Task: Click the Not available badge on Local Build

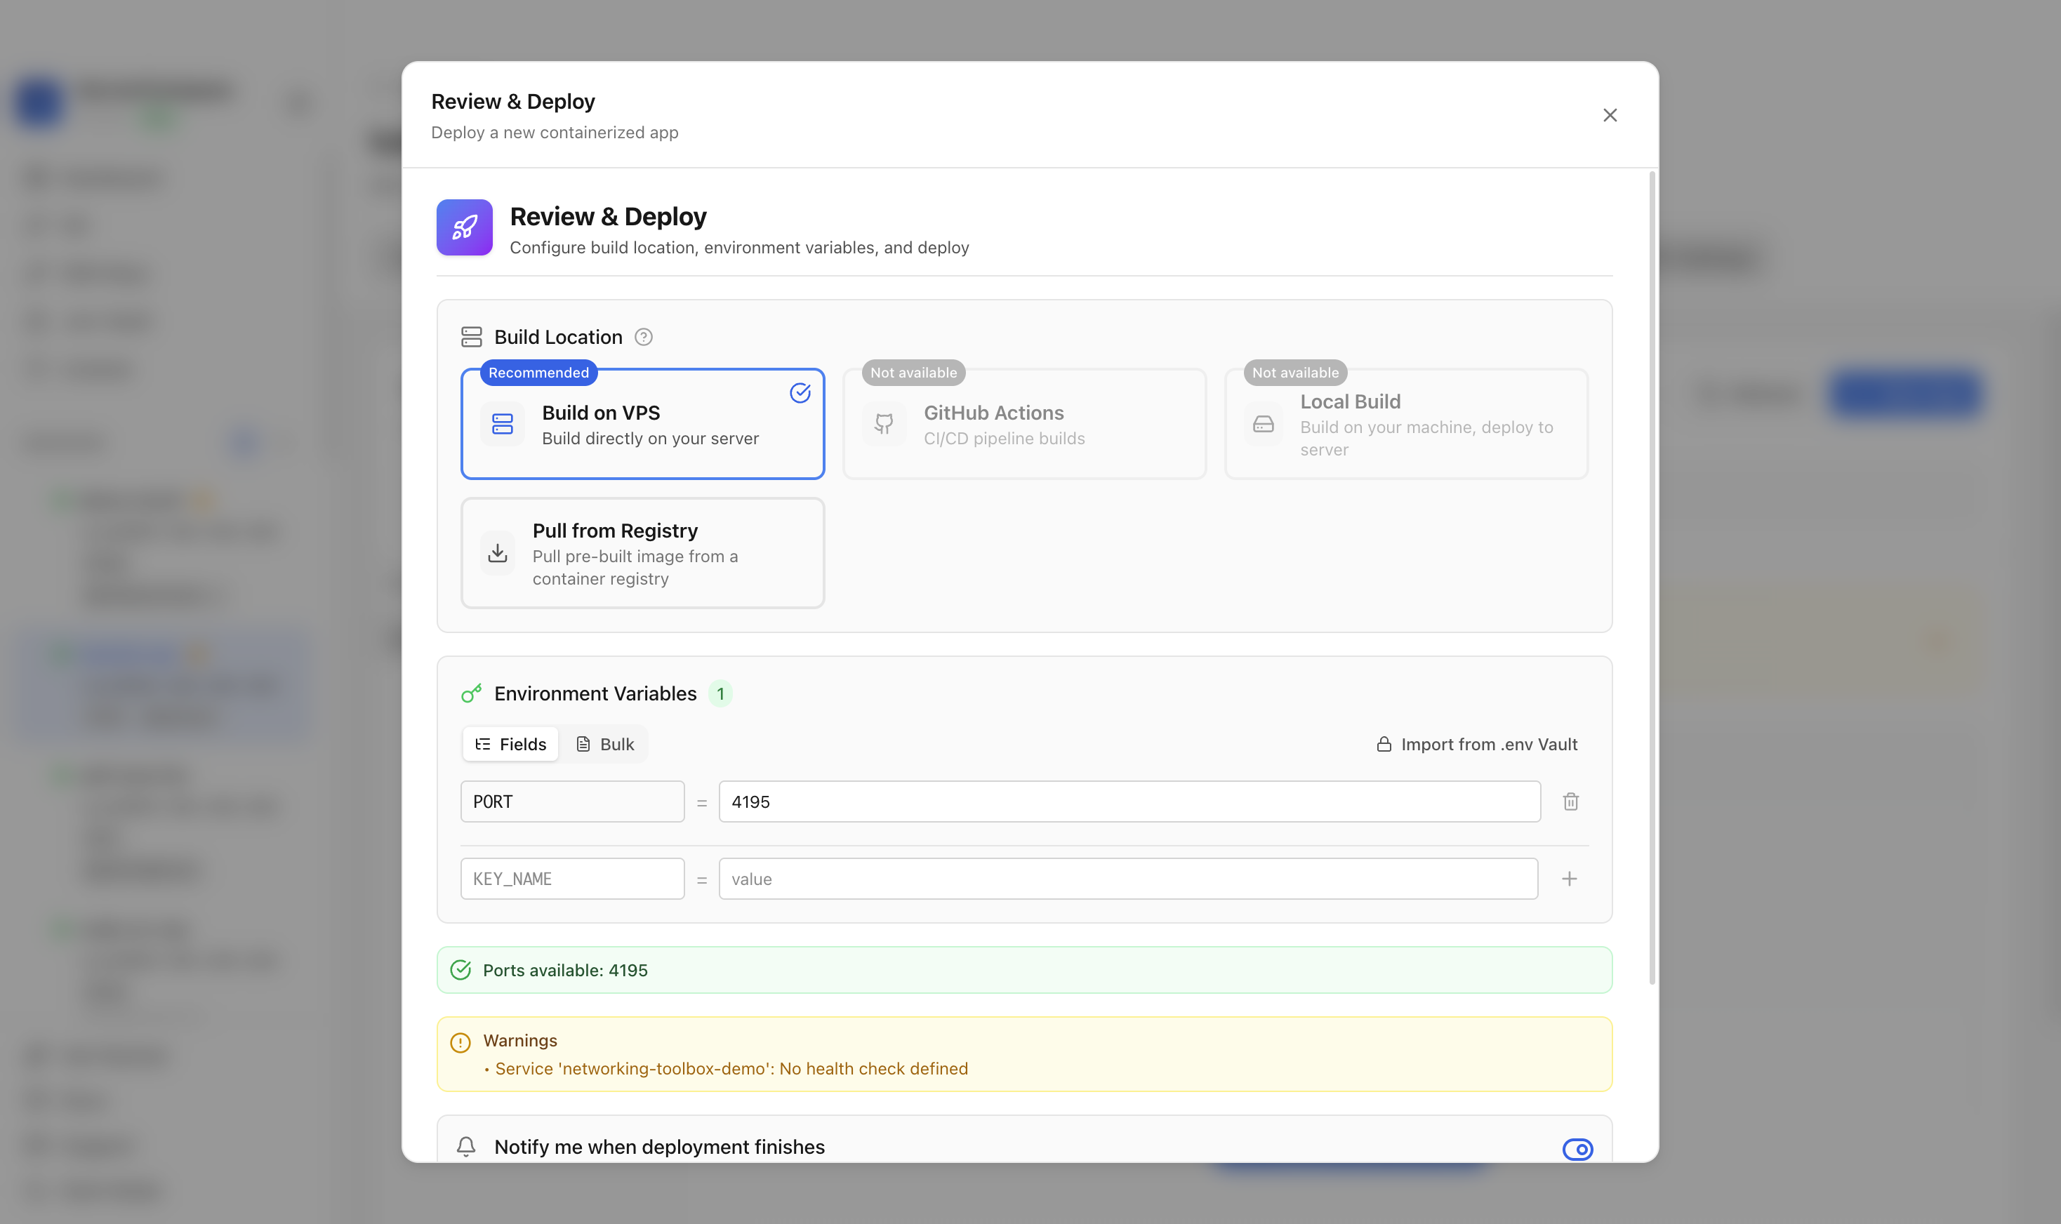Action: pos(1296,373)
